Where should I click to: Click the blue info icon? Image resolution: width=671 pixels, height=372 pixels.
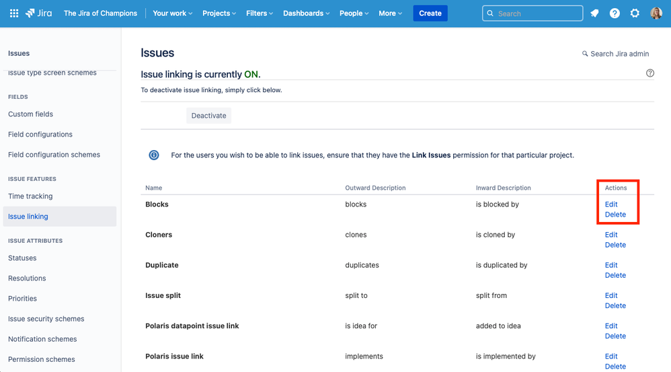pos(154,155)
